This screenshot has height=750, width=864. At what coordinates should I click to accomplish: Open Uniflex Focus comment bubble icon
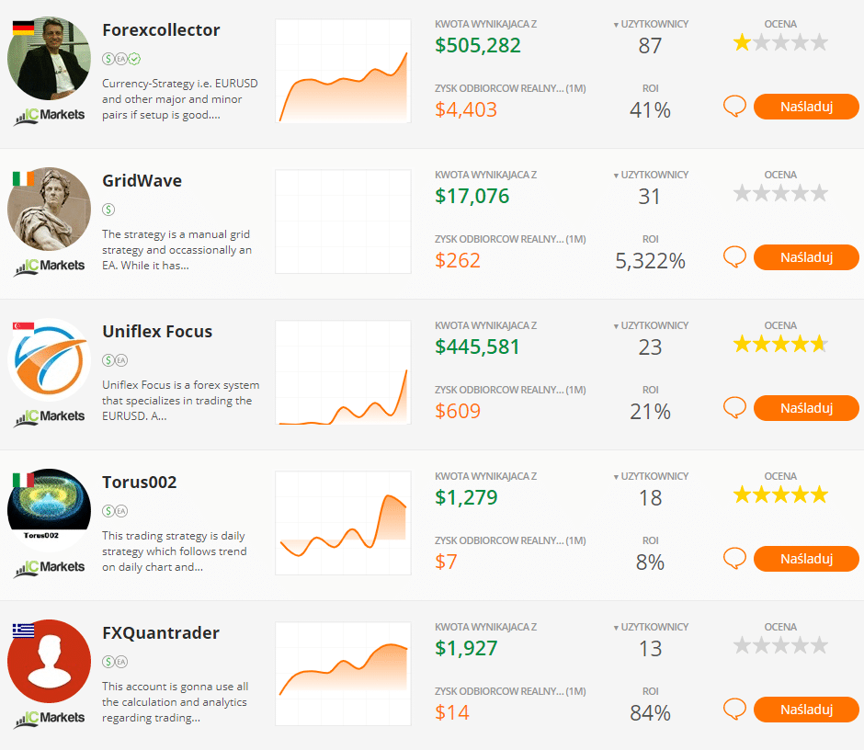point(734,408)
